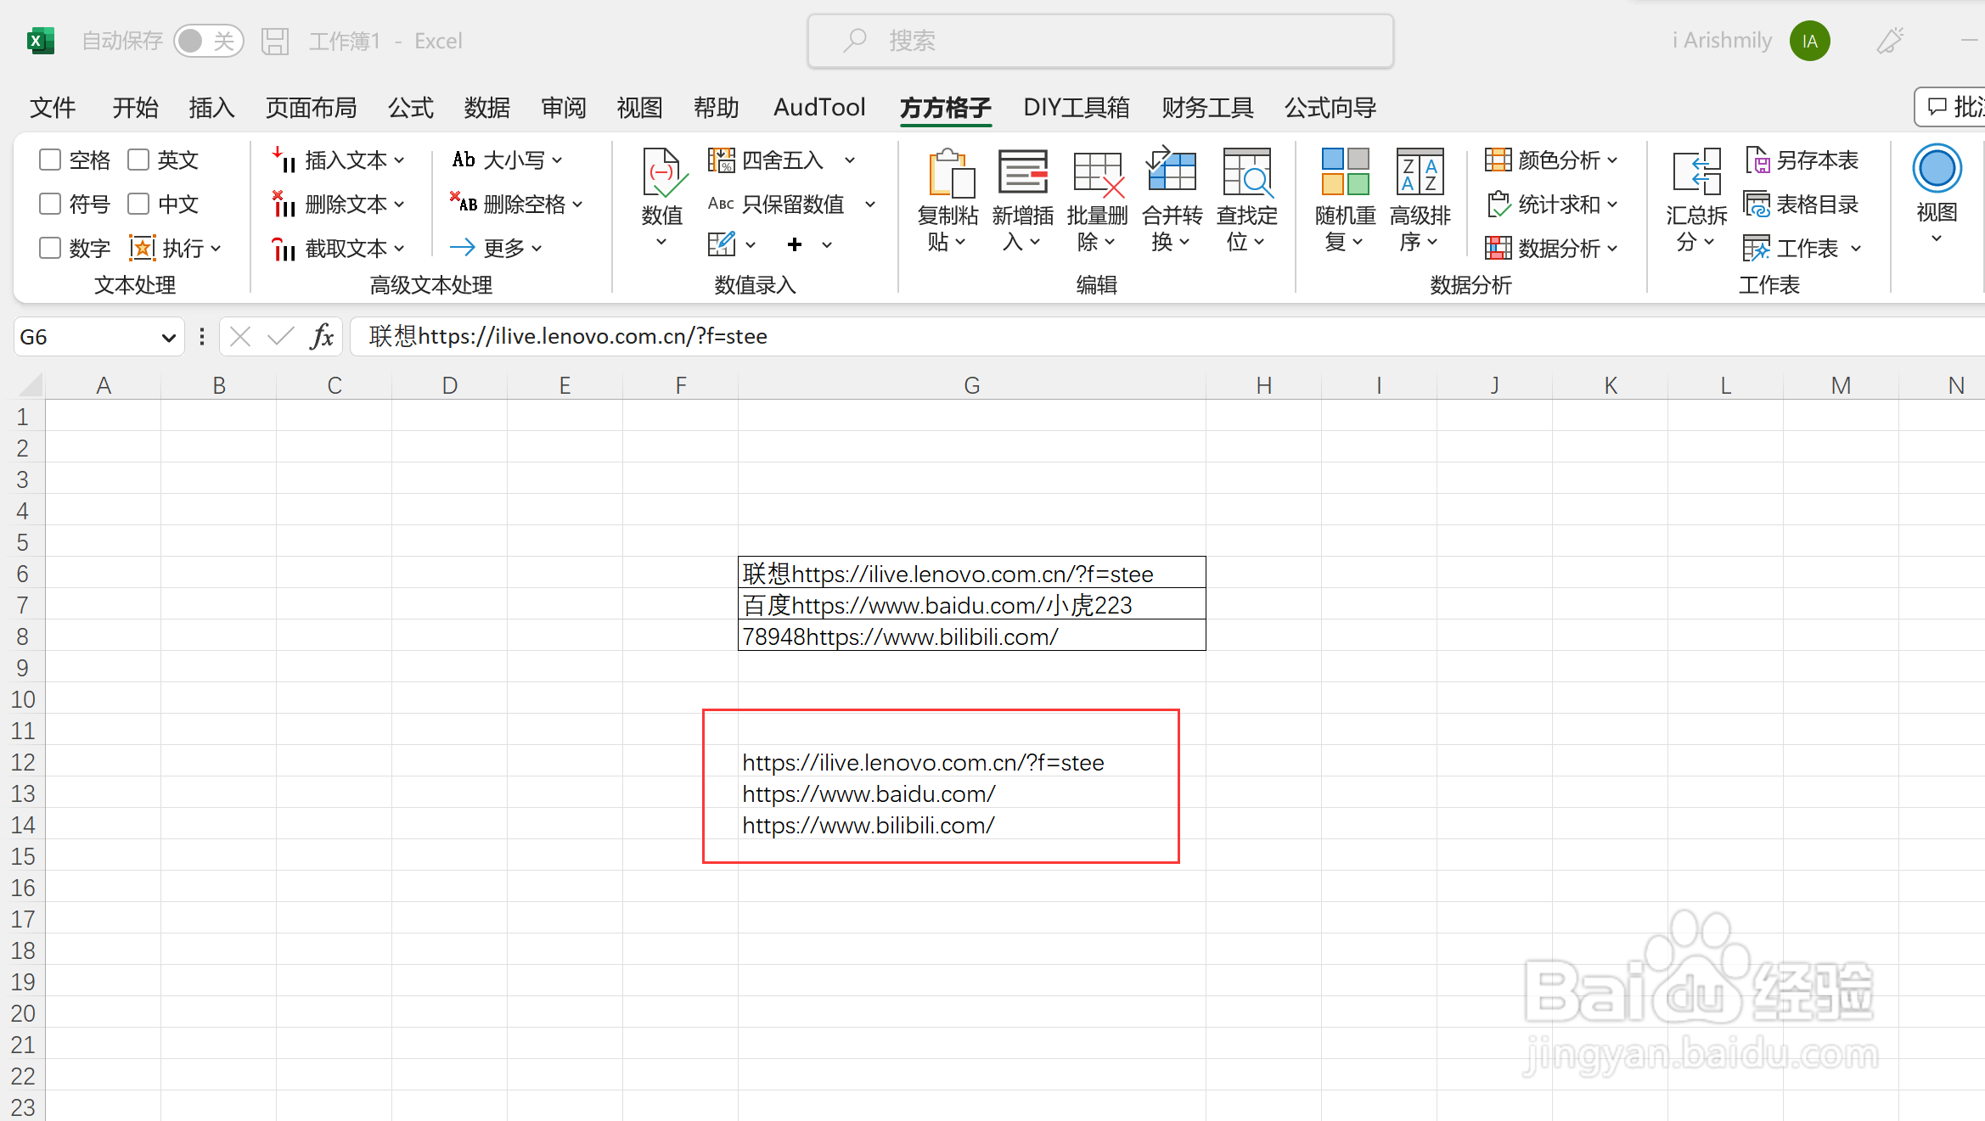Check the 空格 checkbox
The image size is (1985, 1121).
(x=50, y=160)
